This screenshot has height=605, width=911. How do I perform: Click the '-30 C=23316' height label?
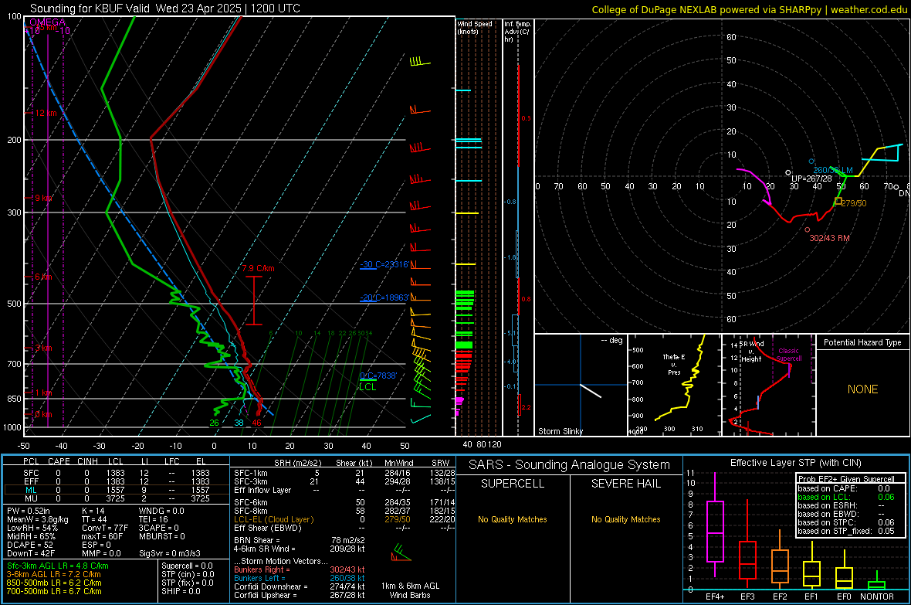[384, 265]
